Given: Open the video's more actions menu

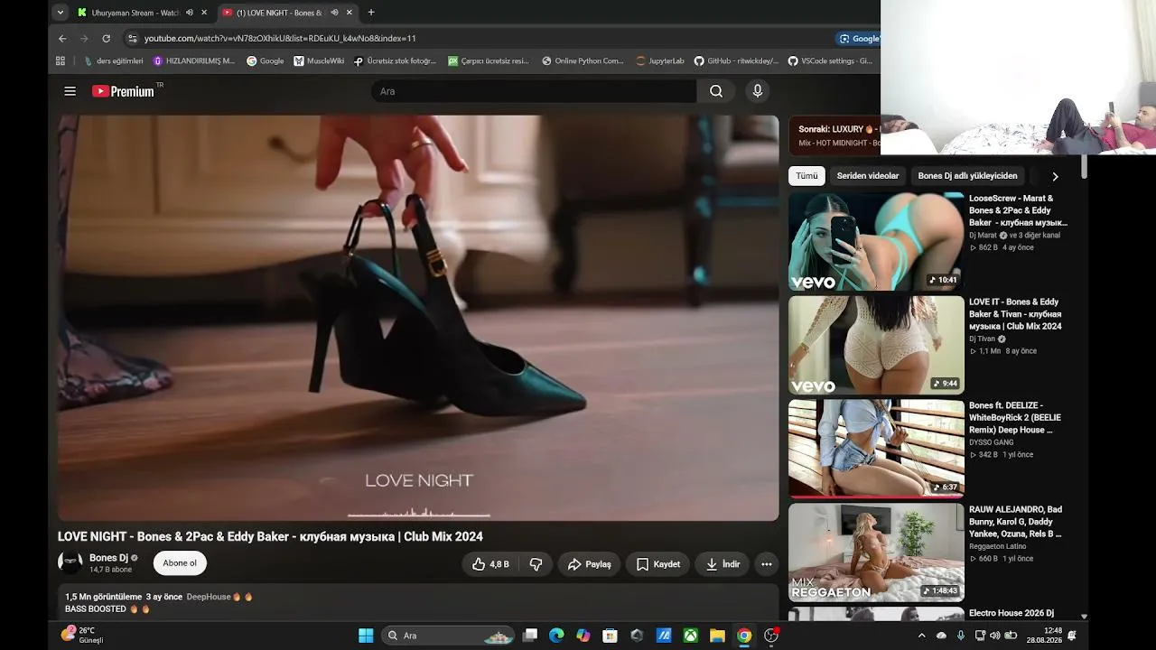Looking at the screenshot, I should [x=767, y=564].
